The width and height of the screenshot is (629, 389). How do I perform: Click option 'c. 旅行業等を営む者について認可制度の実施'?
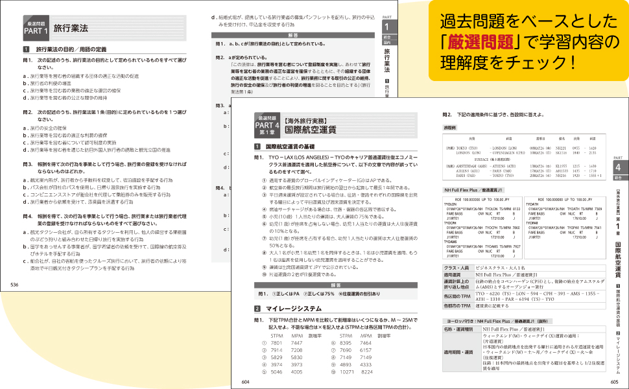69,143
